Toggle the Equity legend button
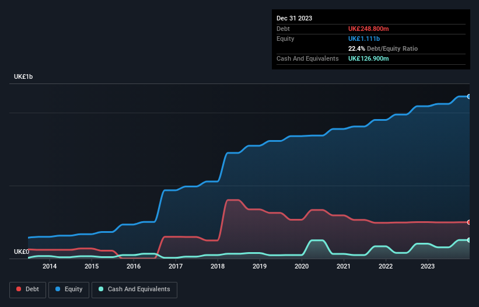Viewport: 479px width, 307px height. 69,289
